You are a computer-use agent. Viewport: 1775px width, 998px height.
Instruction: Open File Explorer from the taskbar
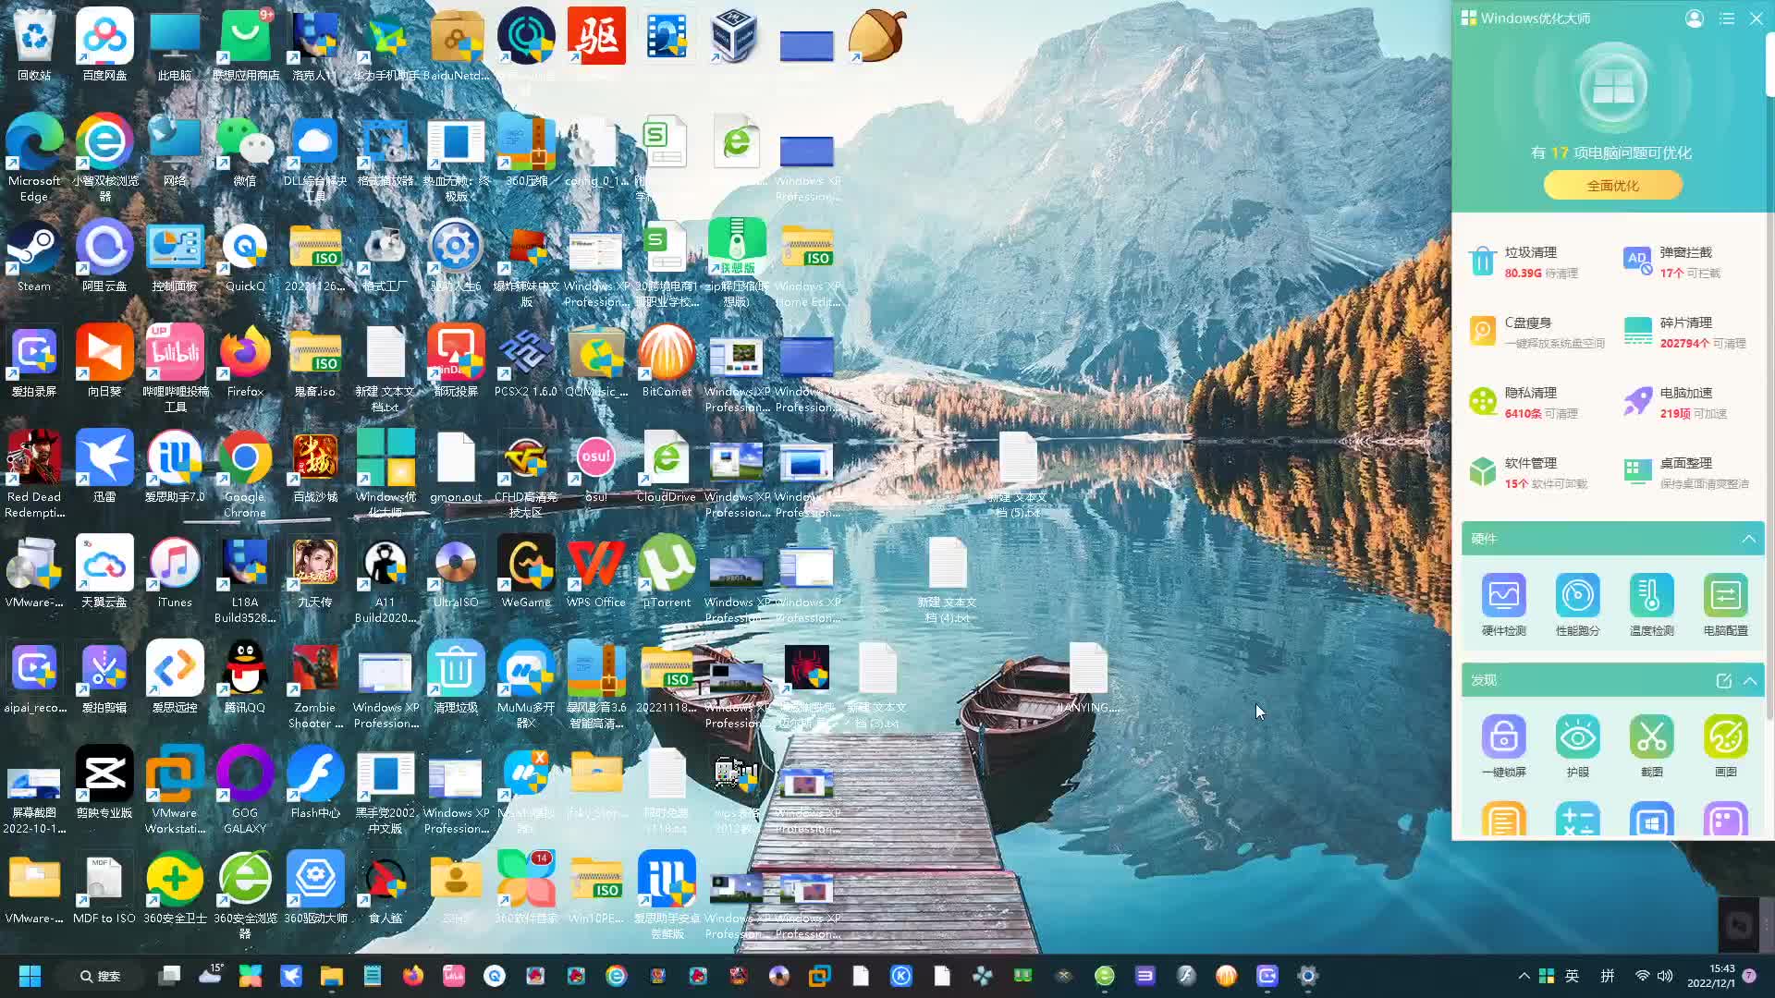tap(332, 976)
